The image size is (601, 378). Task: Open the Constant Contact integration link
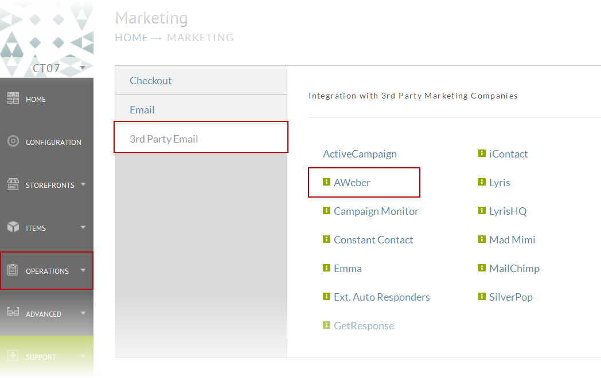pyautogui.click(x=373, y=240)
